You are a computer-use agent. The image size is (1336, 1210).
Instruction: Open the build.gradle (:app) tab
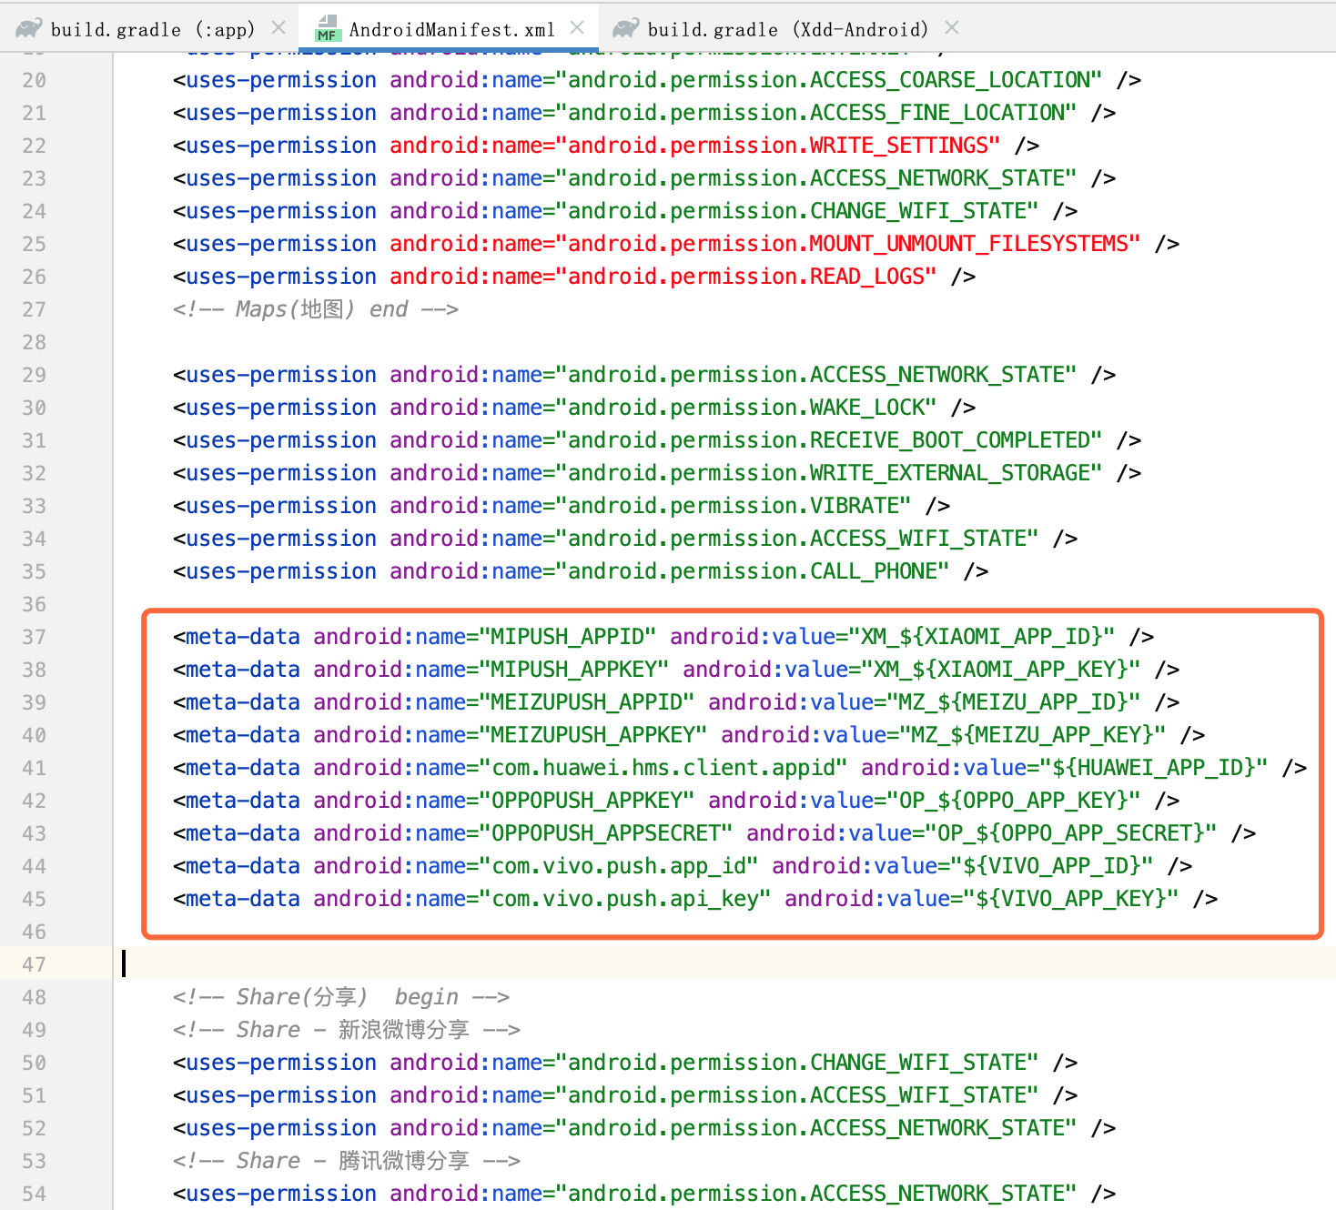pyautogui.click(x=152, y=29)
